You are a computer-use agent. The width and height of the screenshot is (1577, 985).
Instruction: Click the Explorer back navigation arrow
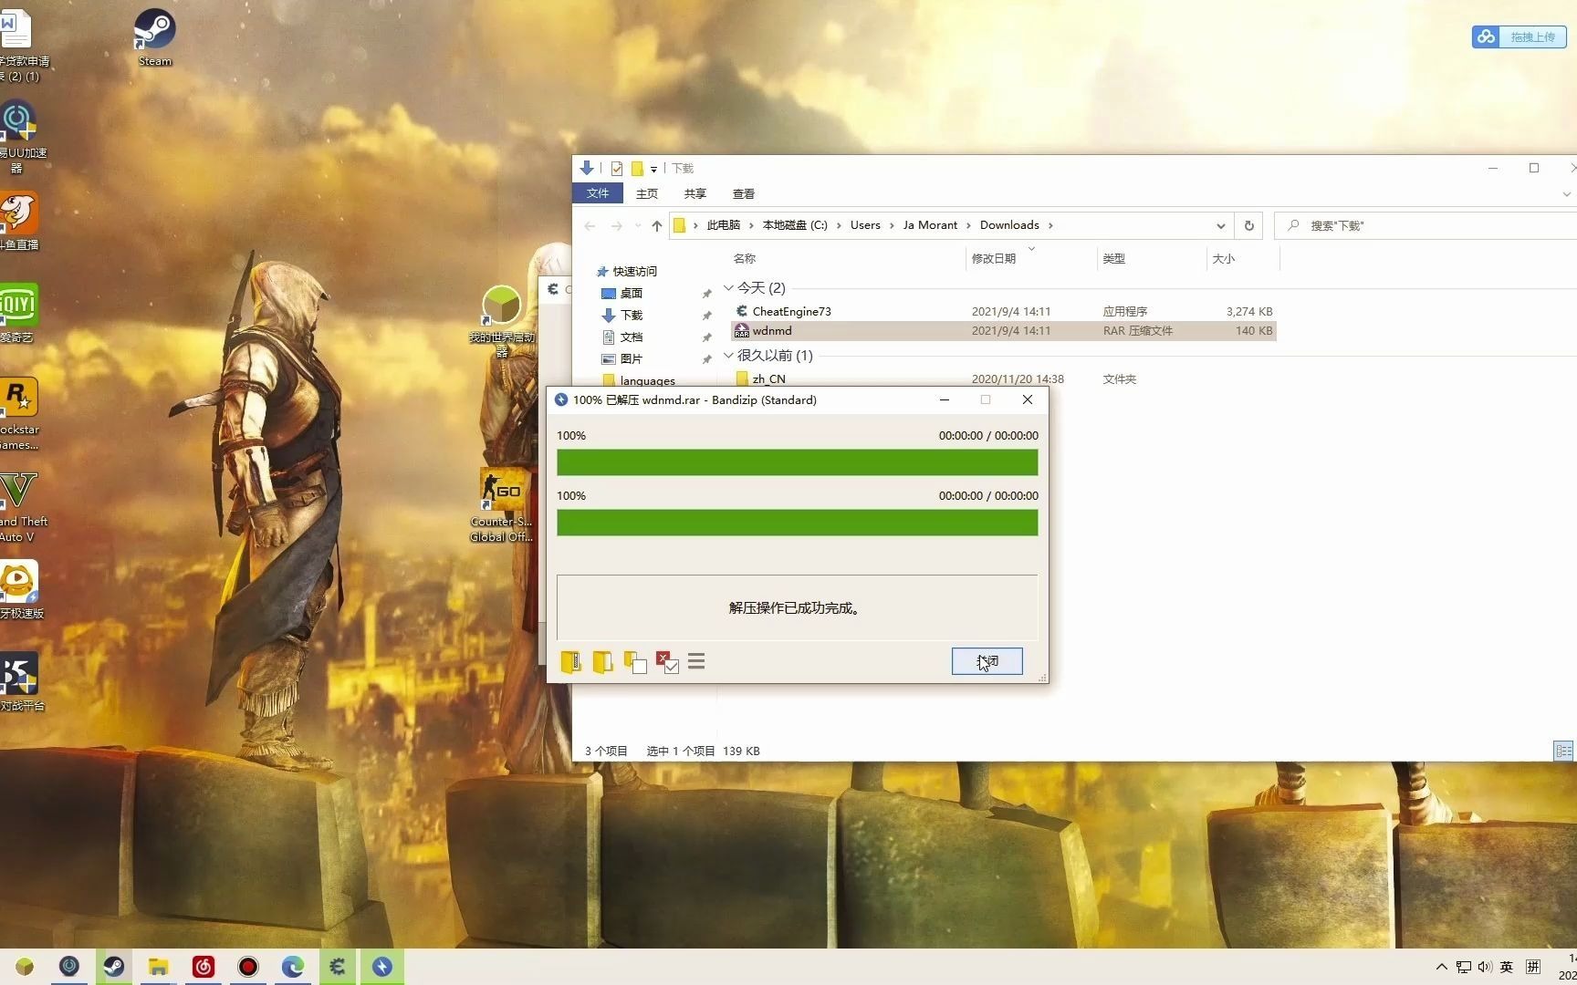pos(590,225)
